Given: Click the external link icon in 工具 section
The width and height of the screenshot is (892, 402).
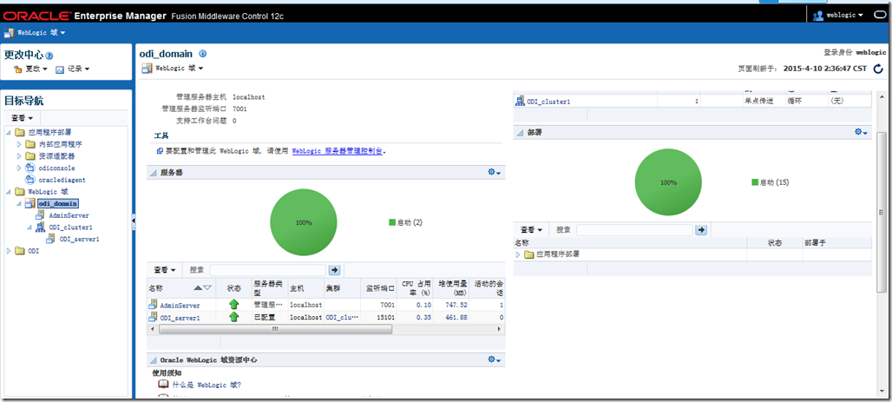Looking at the screenshot, I should click(160, 151).
